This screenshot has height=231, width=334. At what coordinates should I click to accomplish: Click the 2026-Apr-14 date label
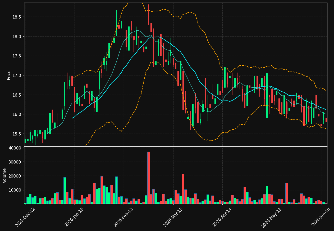pyautogui.click(x=222, y=217)
